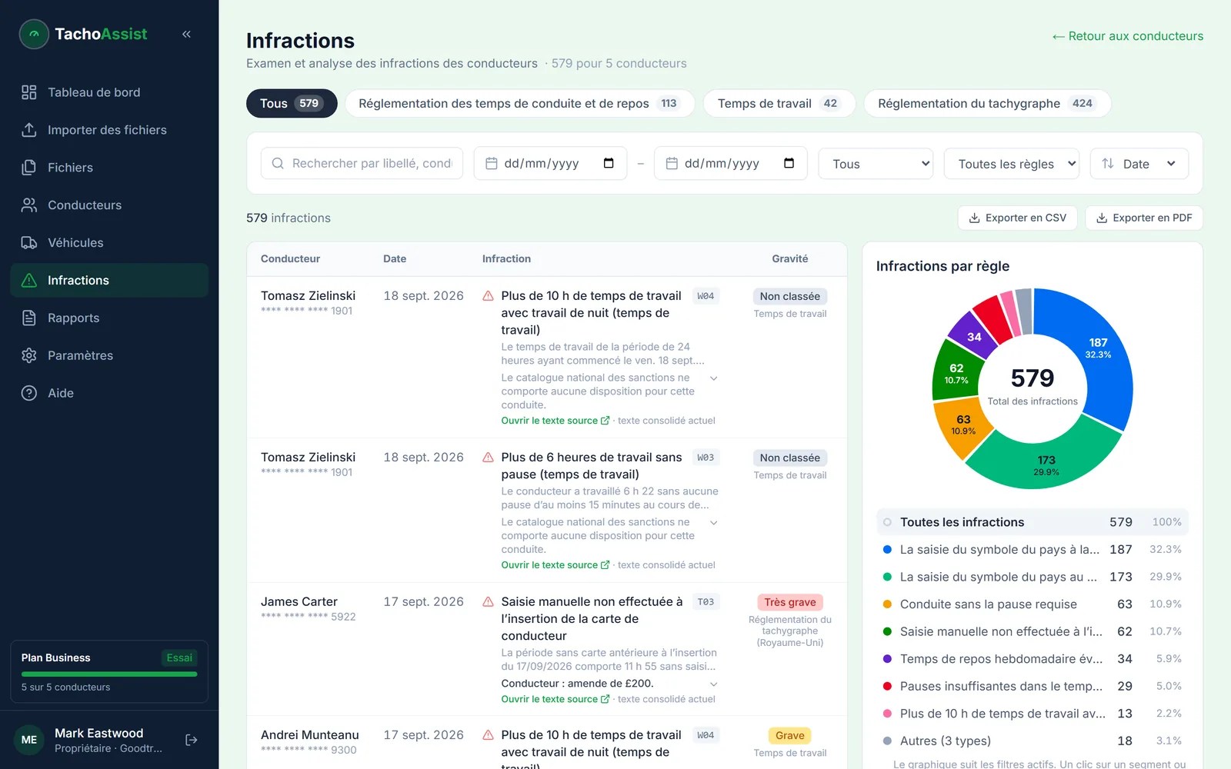Click Exporter en CSV

pyautogui.click(x=1017, y=218)
